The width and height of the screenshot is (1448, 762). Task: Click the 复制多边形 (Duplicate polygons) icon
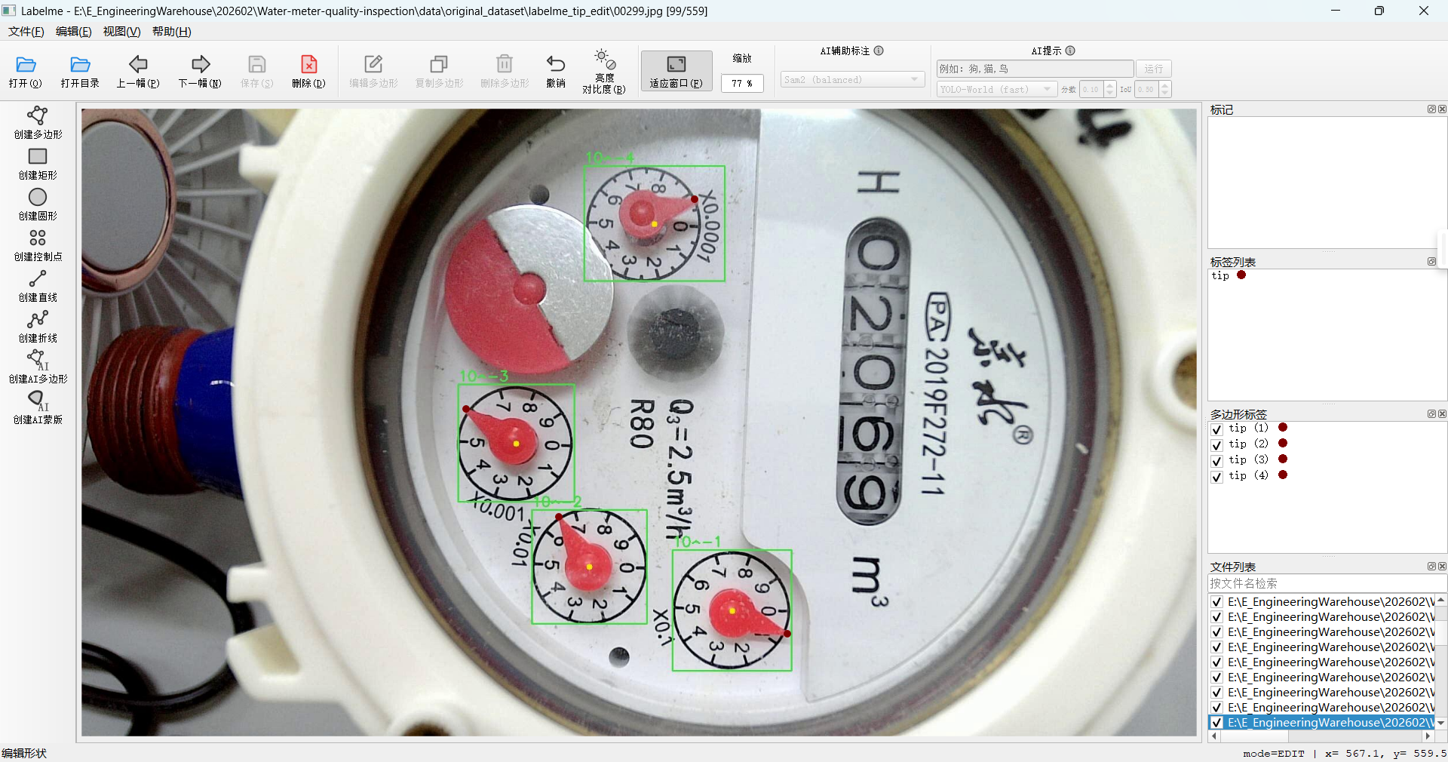pyautogui.click(x=439, y=65)
